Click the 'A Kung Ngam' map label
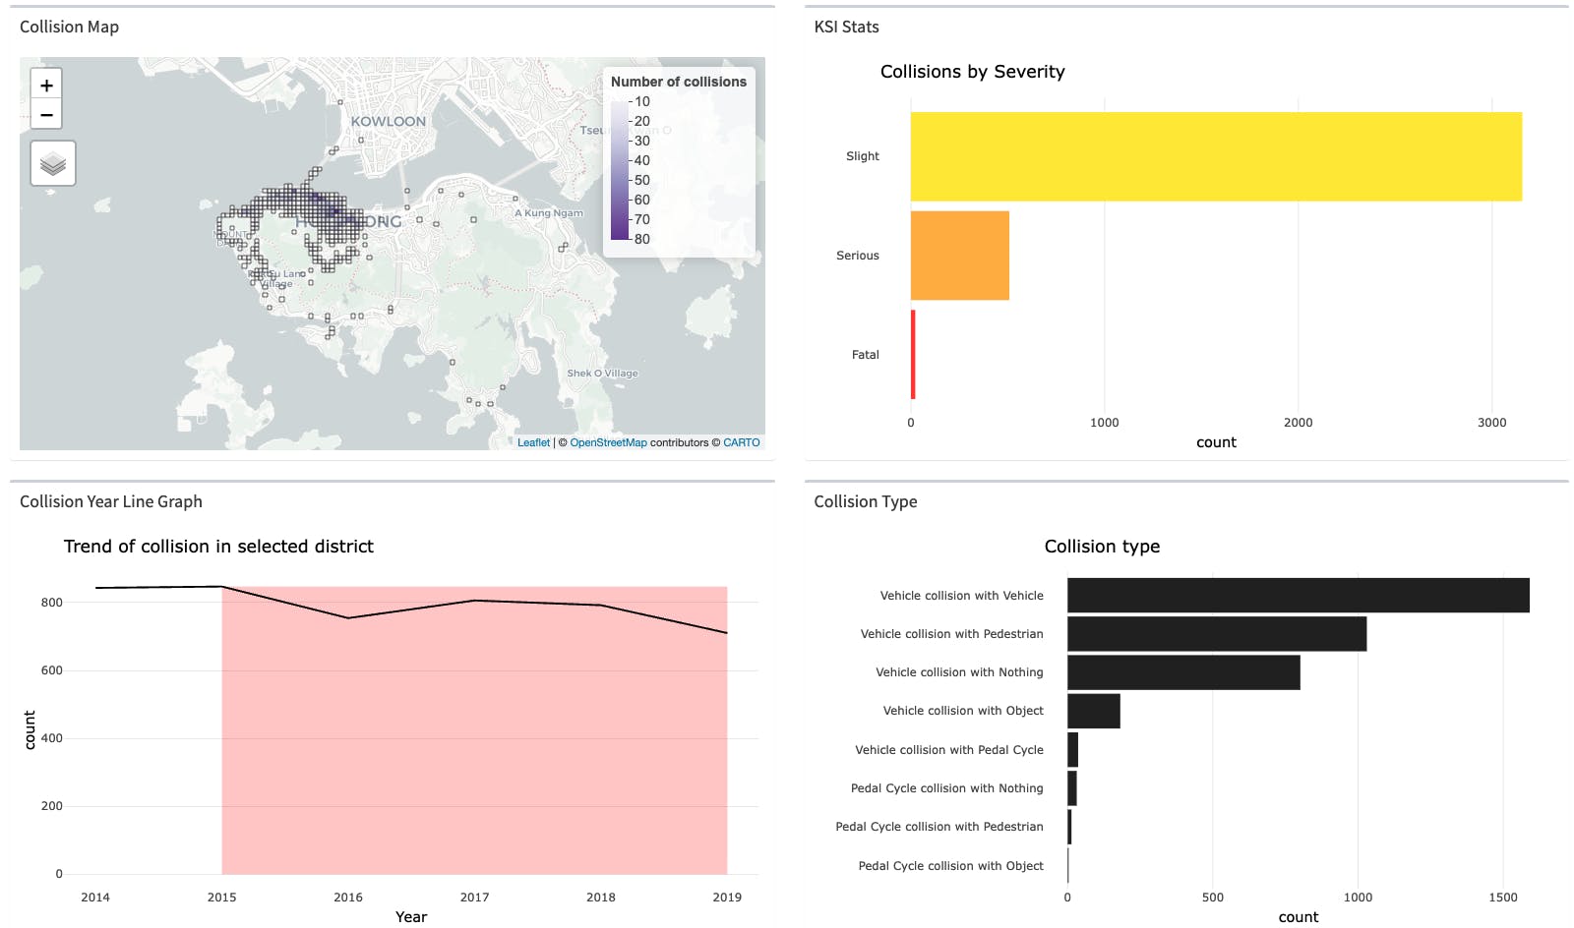Image resolution: width=1574 pixels, height=928 pixels. [549, 213]
